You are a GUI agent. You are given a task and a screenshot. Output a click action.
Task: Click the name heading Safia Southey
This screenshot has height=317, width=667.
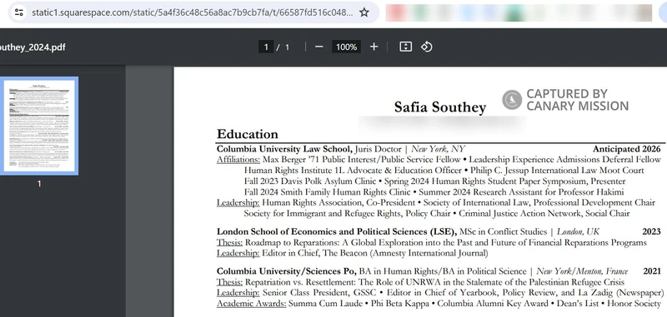(x=440, y=107)
